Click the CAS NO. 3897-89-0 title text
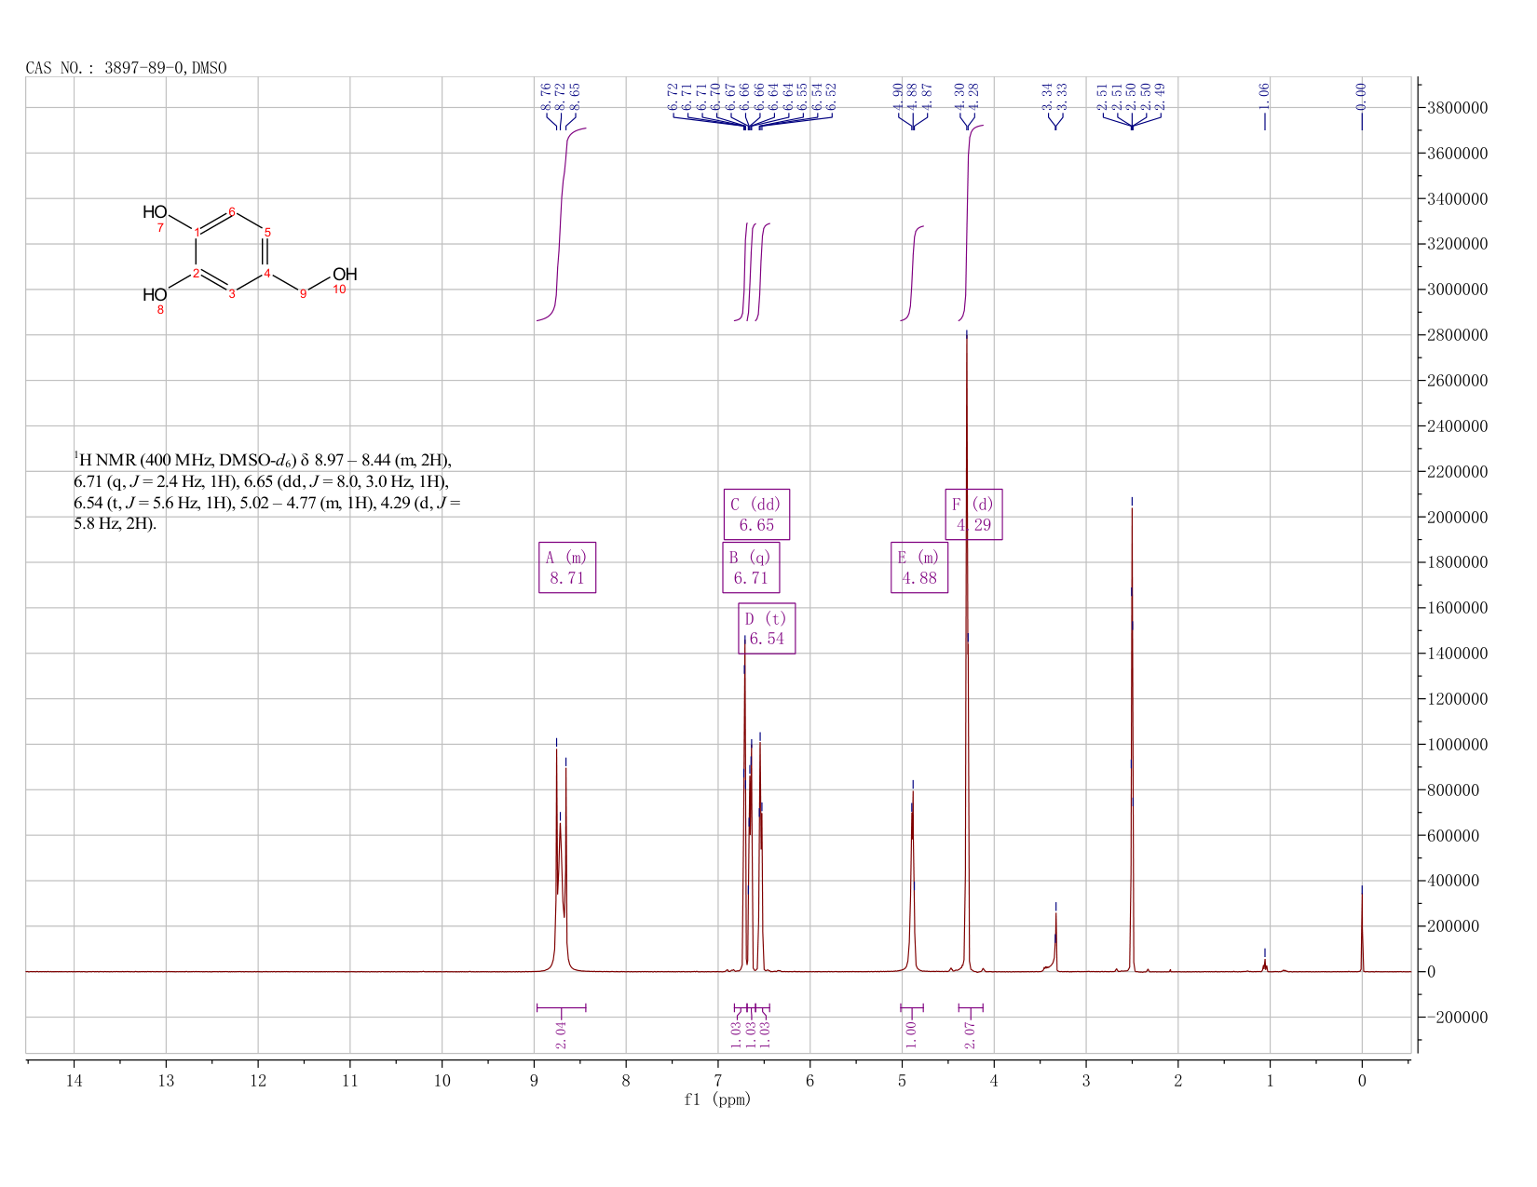This screenshot has height=1187, width=1537. tap(126, 68)
